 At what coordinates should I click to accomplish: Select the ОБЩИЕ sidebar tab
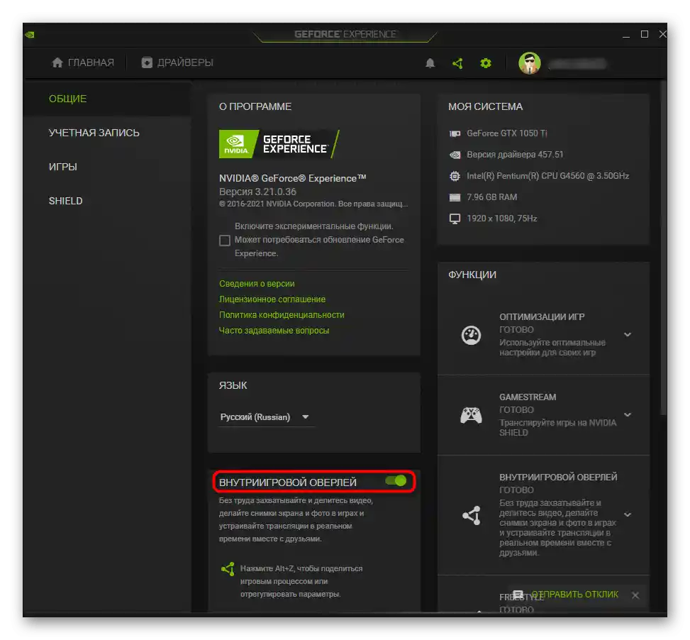point(68,99)
